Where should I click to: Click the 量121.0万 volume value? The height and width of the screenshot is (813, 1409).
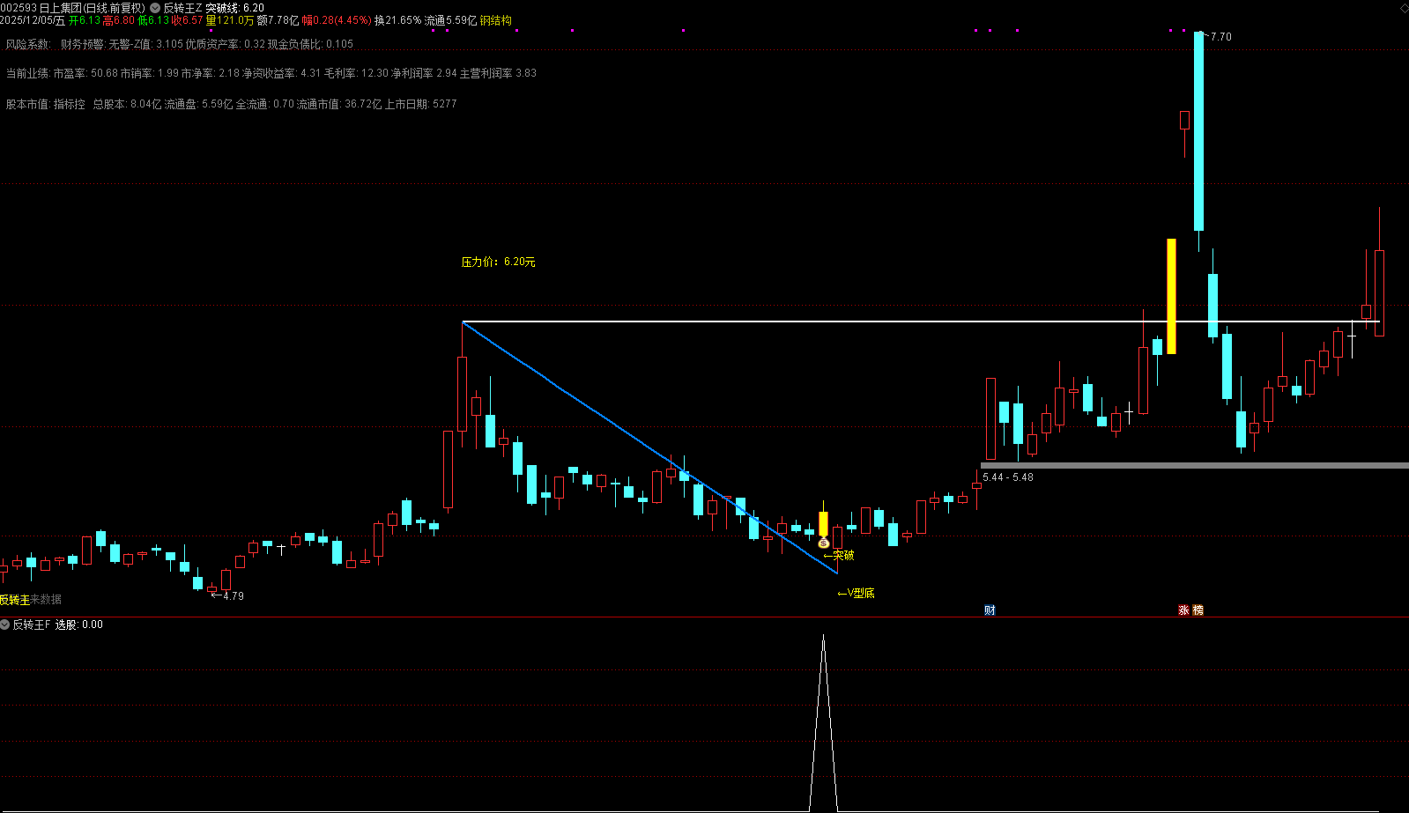coord(229,20)
